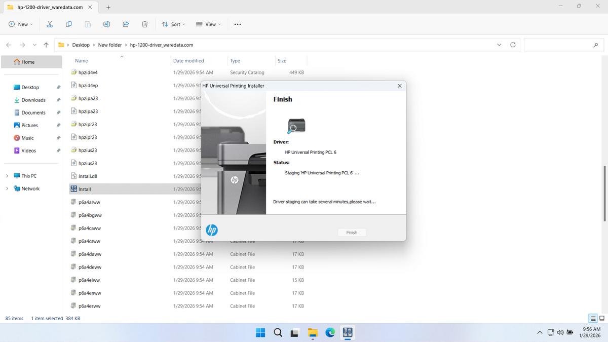This screenshot has width=608, height=342.
Task: Select the Paste icon in the toolbar
Action: [x=87, y=24]
